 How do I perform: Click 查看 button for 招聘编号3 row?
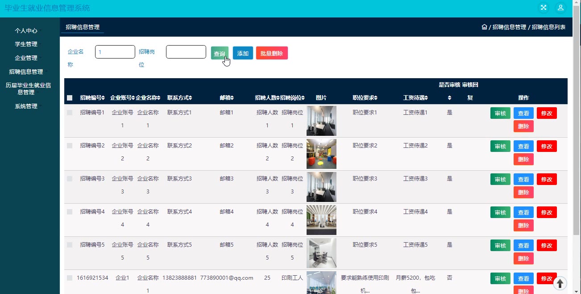(523, 179)
